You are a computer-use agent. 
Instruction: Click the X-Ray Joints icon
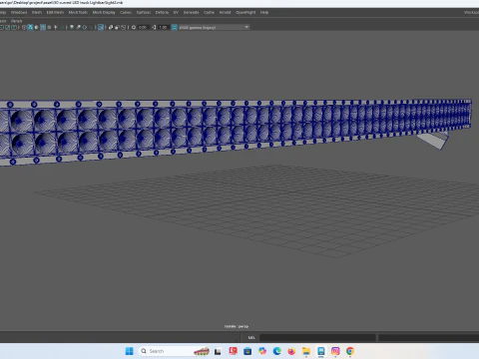pyautogui.click(x=124, y=27)
